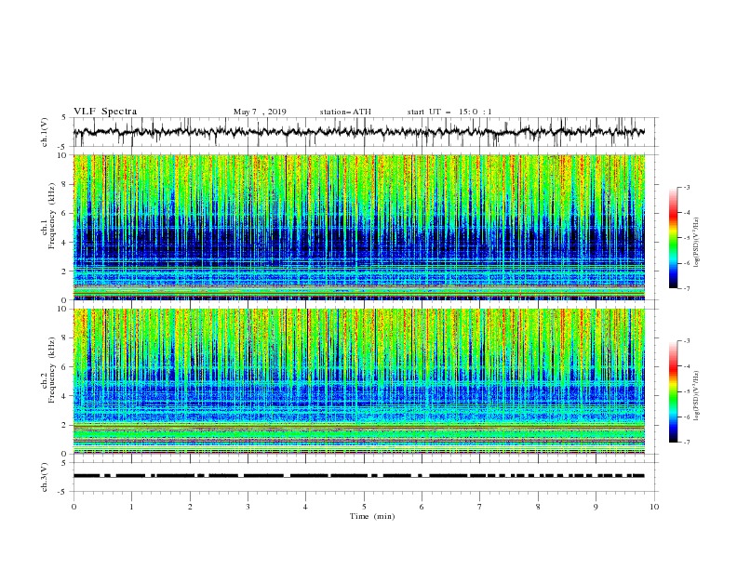Screen dimensions: 737x569
Task: Click the ch.1 spectrogram color bar
Action: (673, 238)
